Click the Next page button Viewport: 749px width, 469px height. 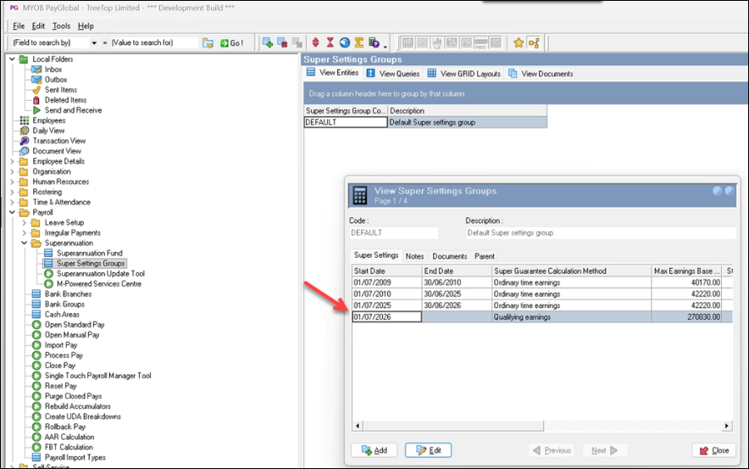pos(604,450)
